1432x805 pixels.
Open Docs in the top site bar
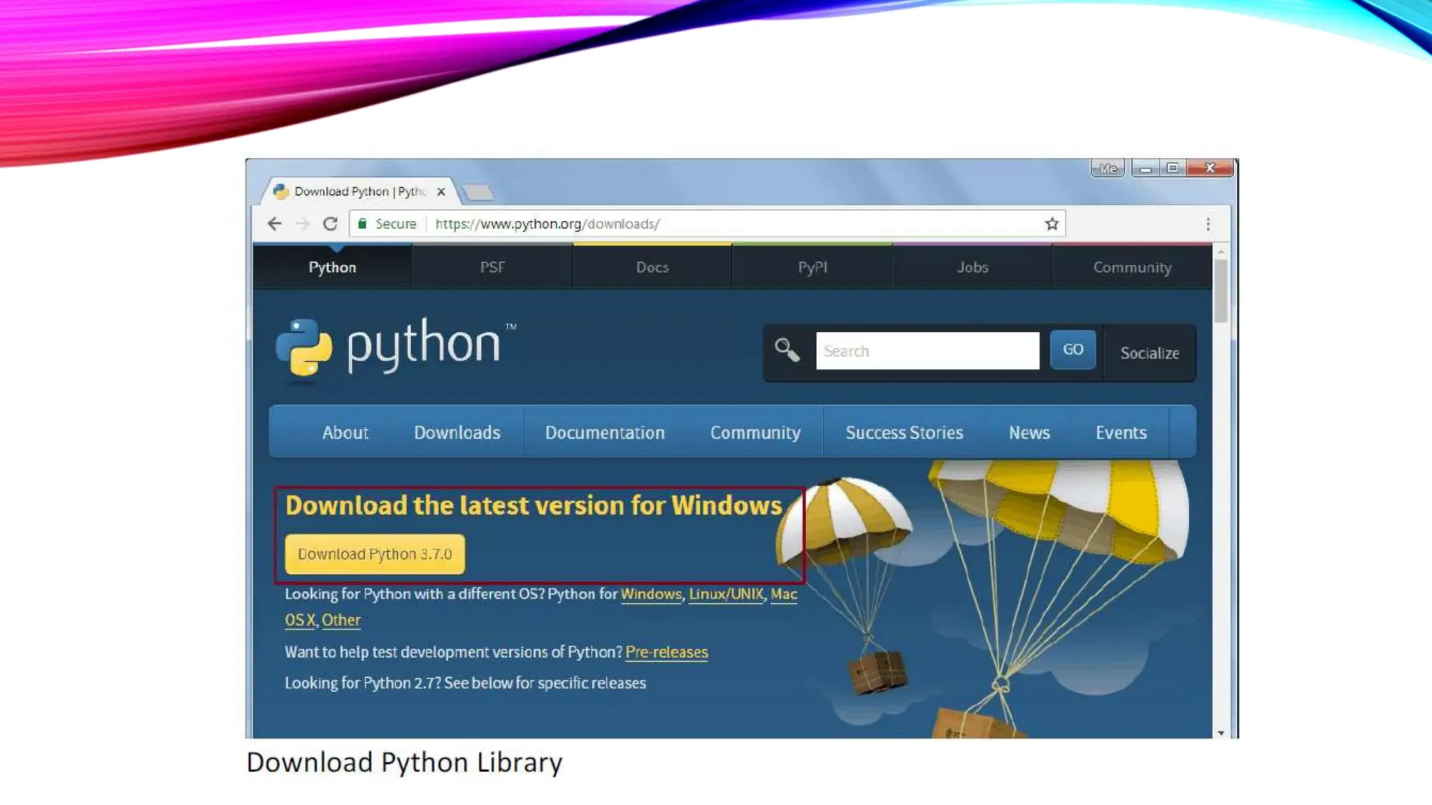(652, 268)
